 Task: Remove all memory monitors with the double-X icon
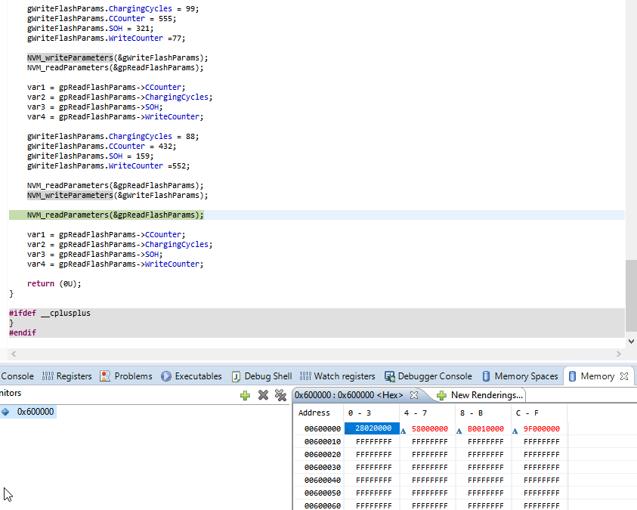(280, 395)
